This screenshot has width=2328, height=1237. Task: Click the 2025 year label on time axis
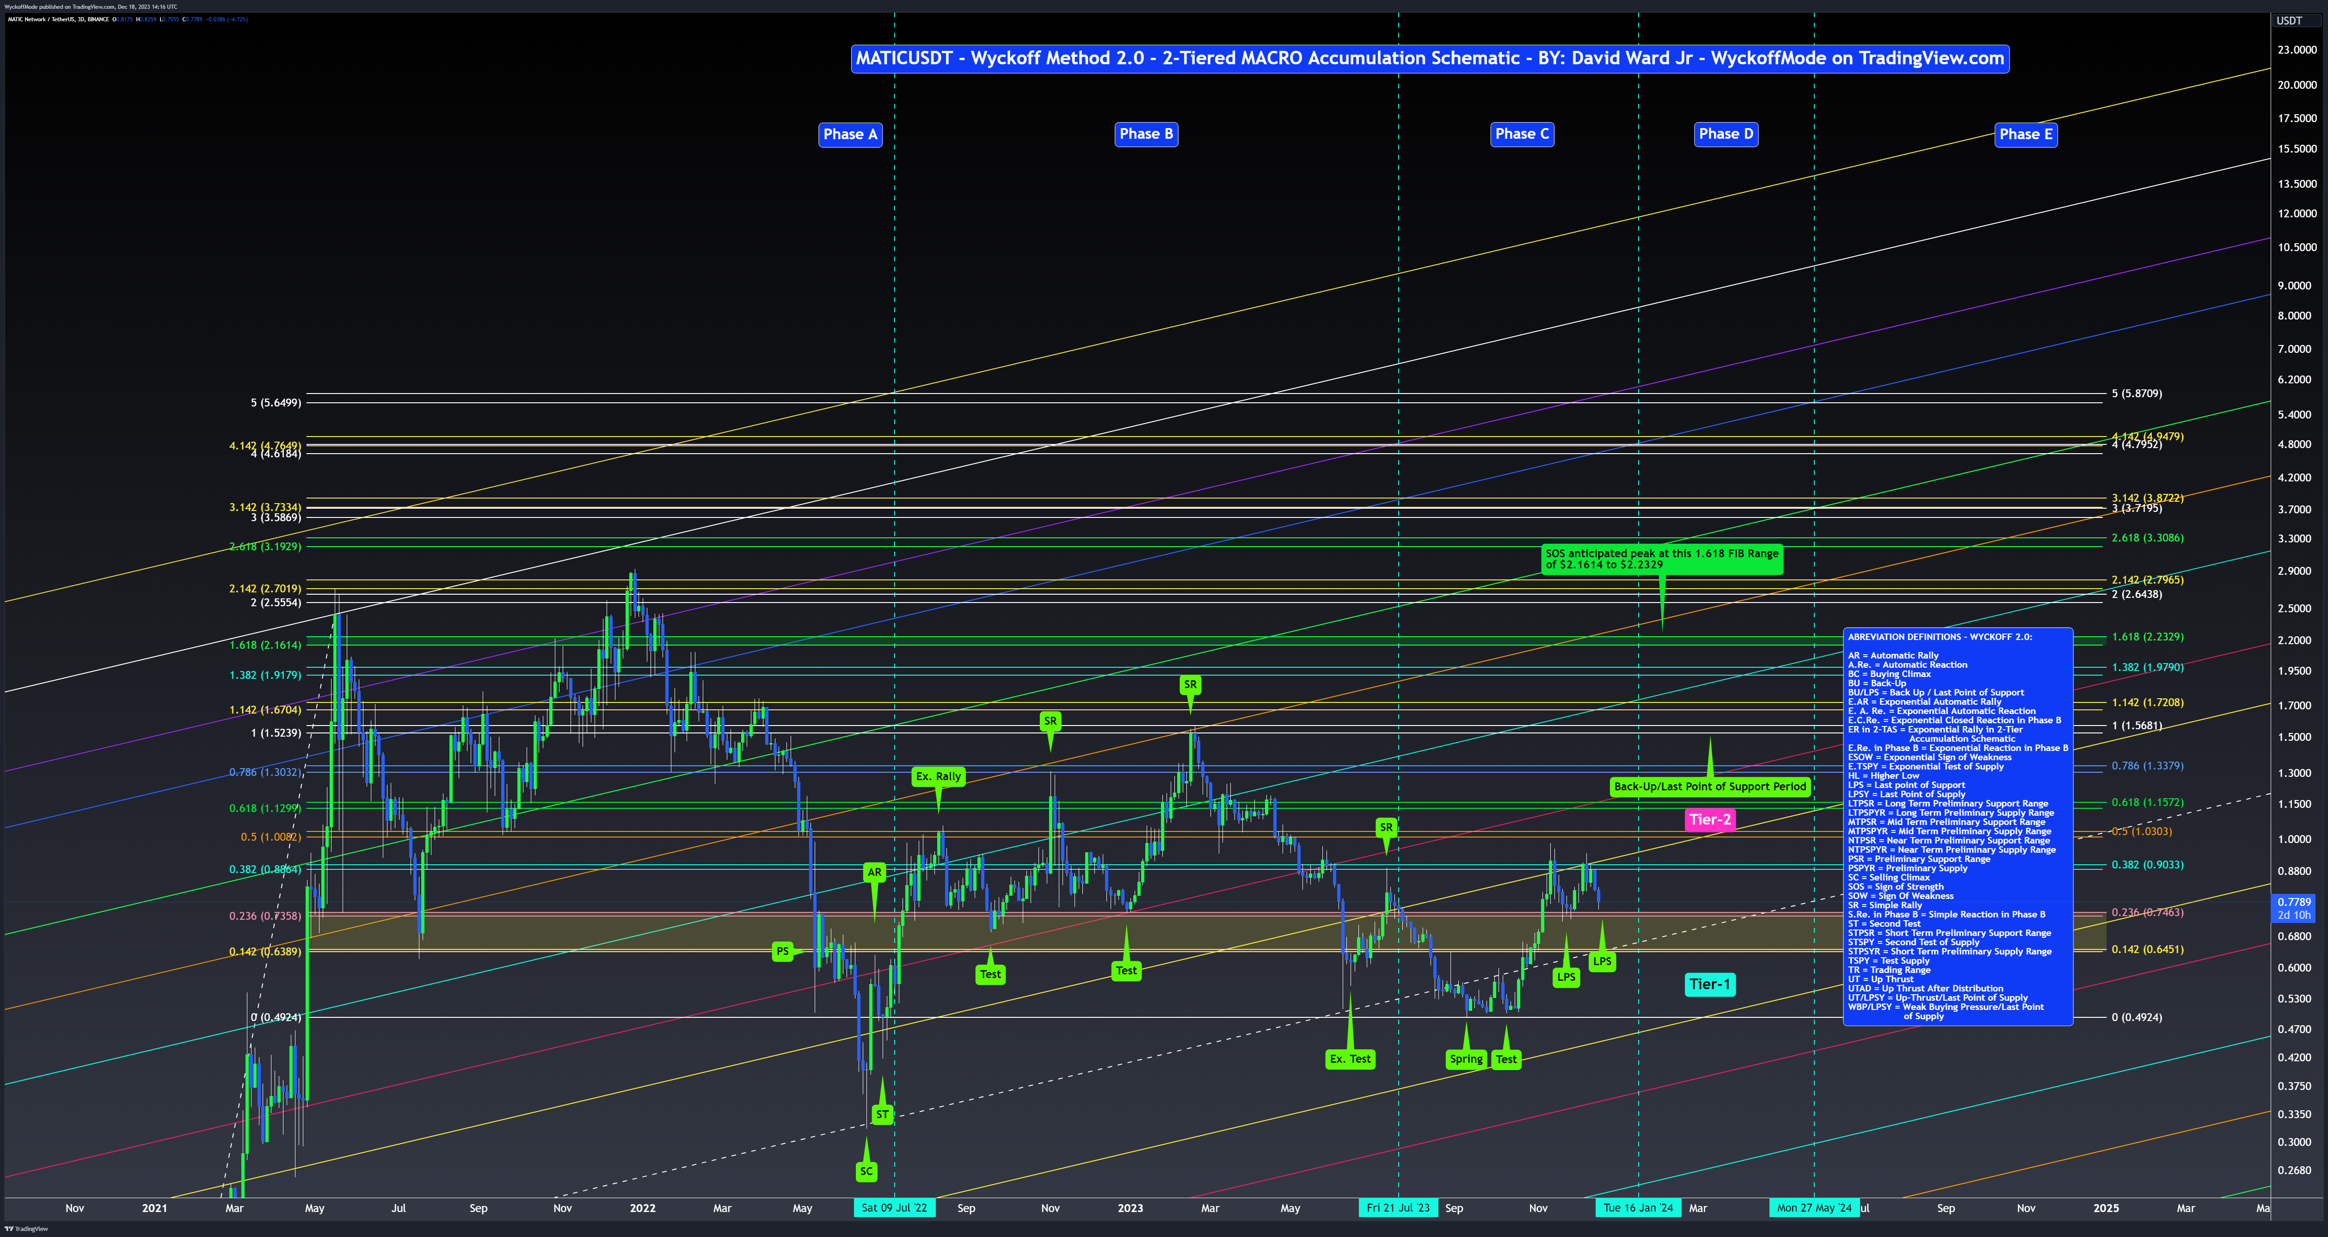click(2106, 1208)
